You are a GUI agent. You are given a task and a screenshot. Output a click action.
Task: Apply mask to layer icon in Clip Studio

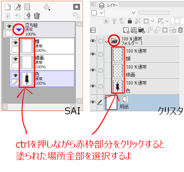point(173,30)
